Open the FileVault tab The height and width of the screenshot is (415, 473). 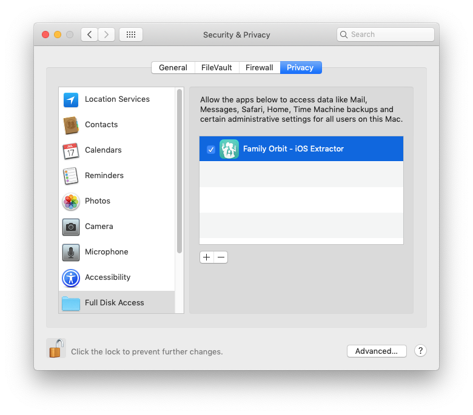coord(216,68)
